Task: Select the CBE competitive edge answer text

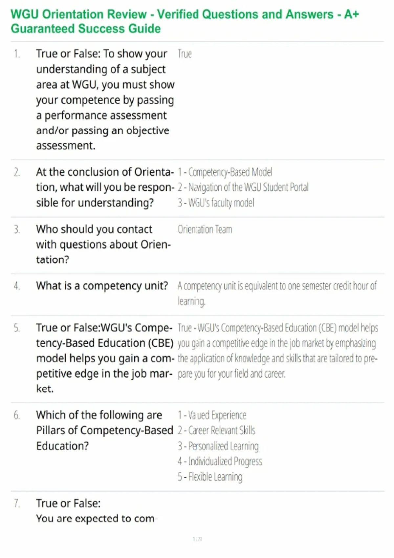Action: [278, 351]
